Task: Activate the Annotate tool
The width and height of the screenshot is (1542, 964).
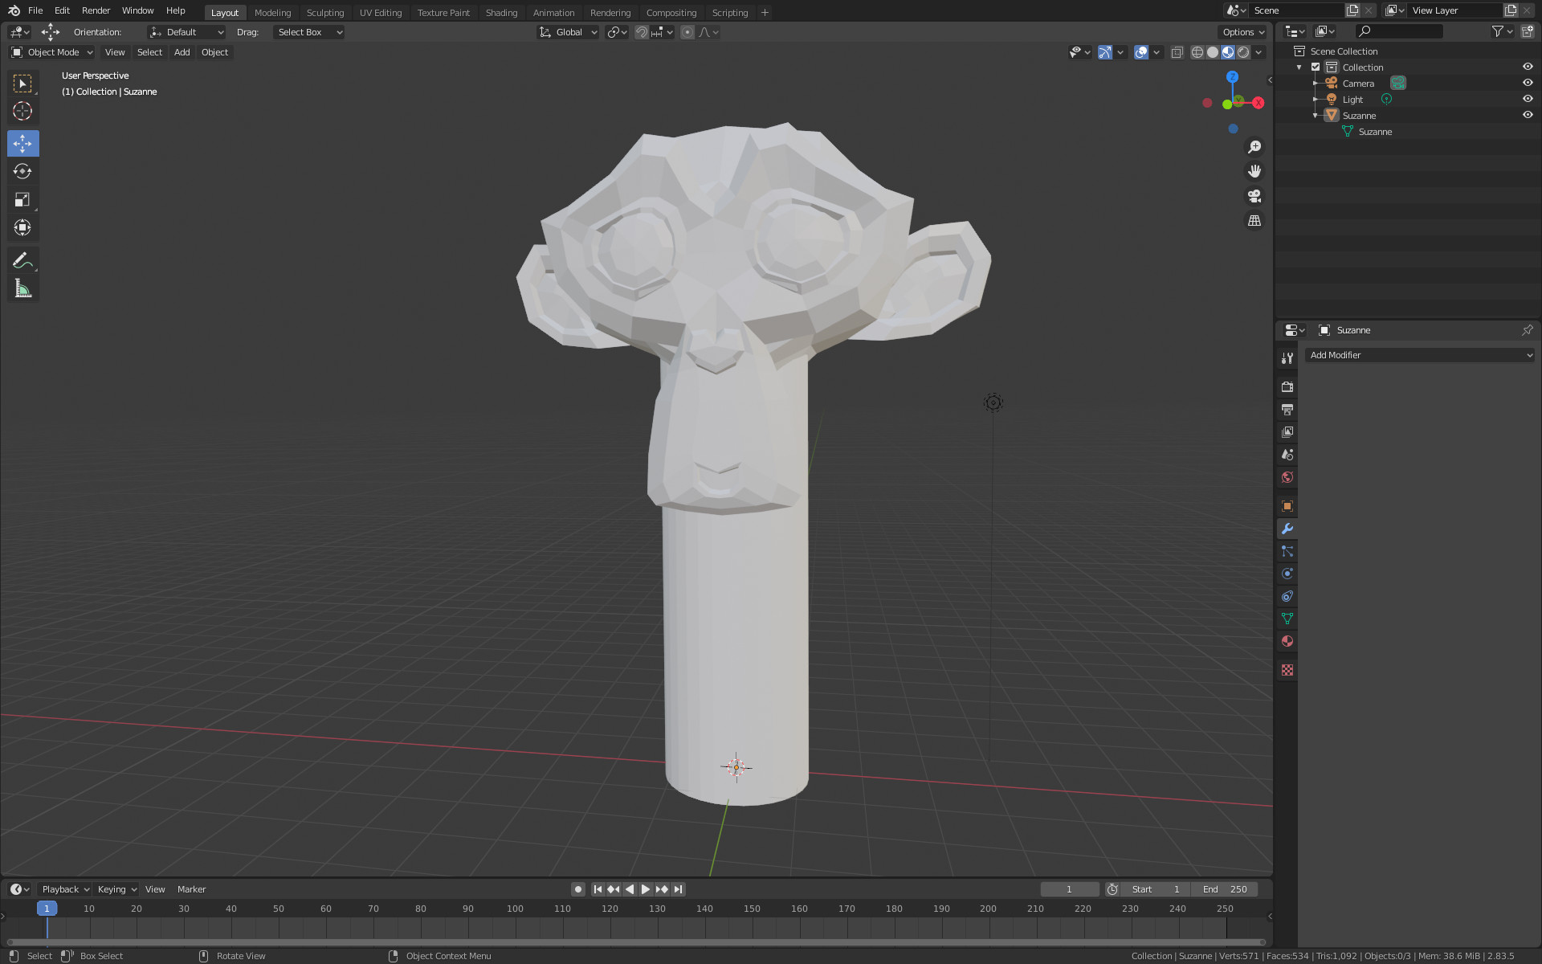Action: click(22, 260)
